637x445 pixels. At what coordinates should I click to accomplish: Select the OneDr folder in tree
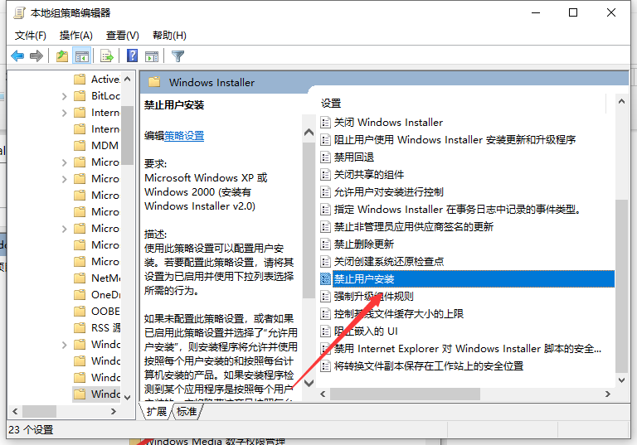pyautogui.click(x=105, y=295)
